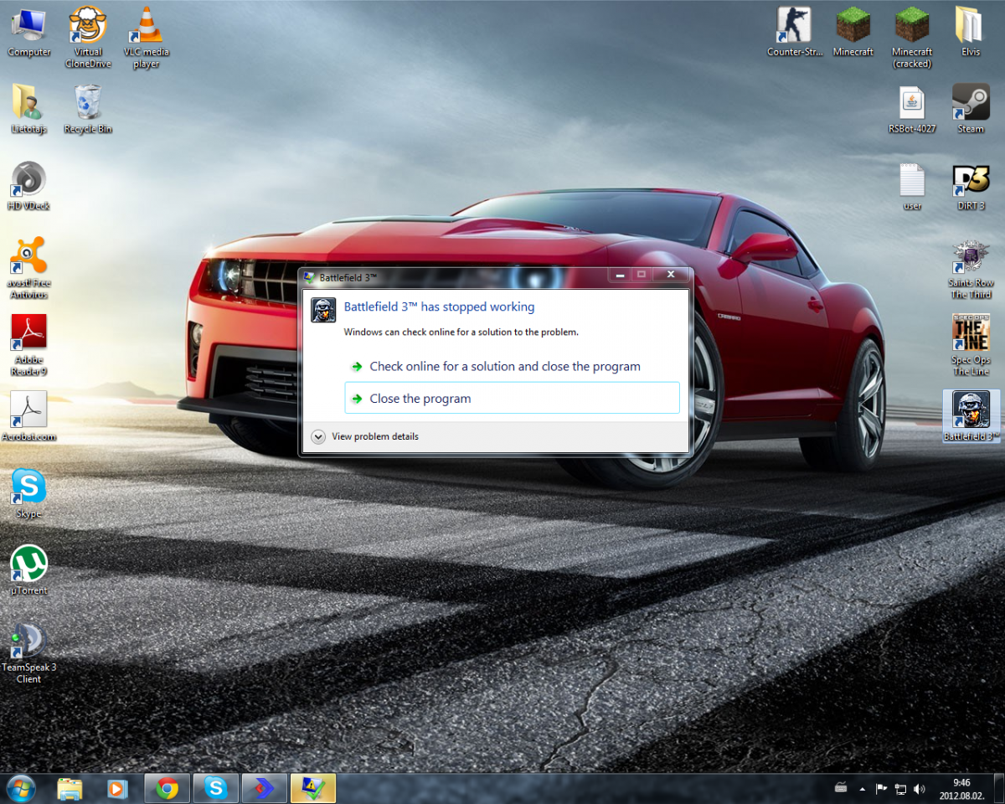
Task: Select Battlefield 3 desktop shortcut
Action: [971, 416]
